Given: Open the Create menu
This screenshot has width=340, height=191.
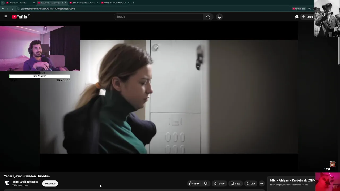Looking at the screenshot, I should (x=308, y=17).
